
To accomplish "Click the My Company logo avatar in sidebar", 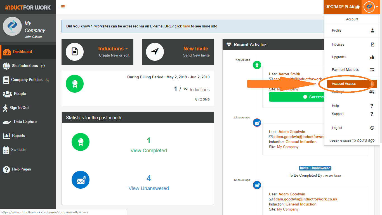I will pos(12,26).
